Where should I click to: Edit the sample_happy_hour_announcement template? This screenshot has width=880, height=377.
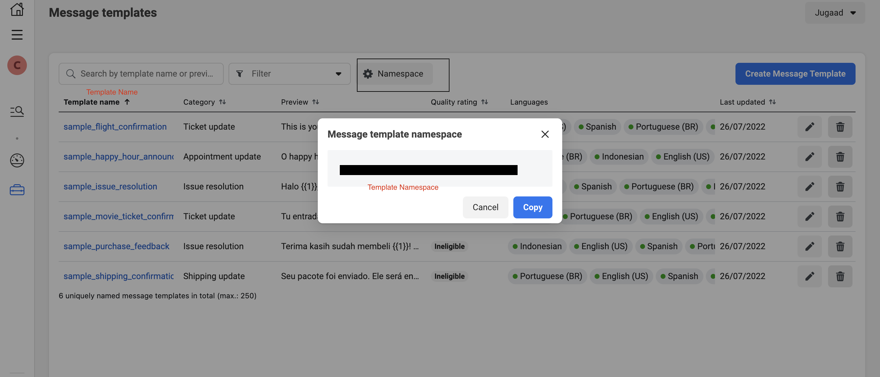point(810,157)
